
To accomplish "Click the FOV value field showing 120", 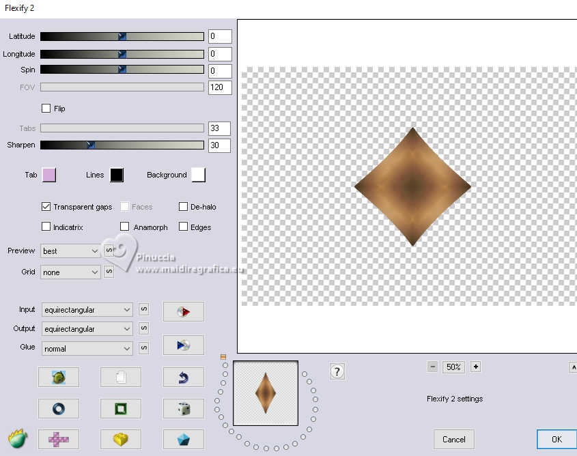I will tap(220, 87).
